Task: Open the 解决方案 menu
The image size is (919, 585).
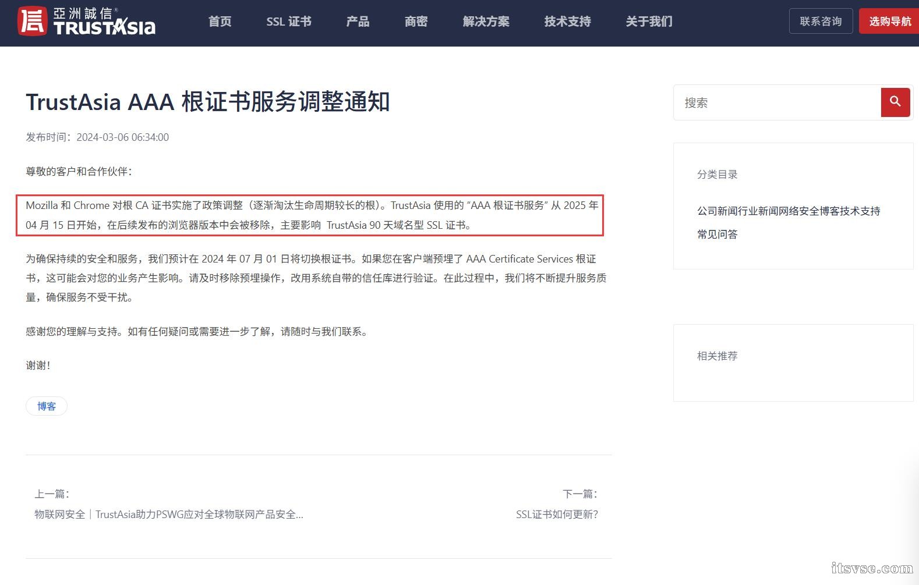Action: [486, 22]
